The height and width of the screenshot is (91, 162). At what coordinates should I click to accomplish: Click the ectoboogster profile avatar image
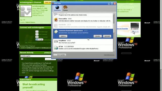26,11
